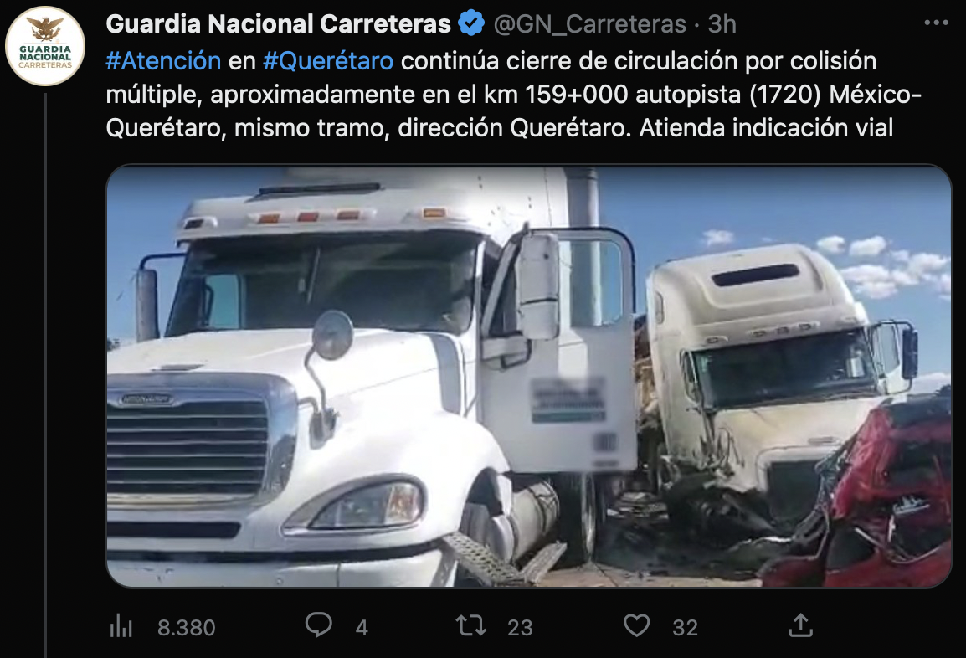The image size is (966, 658).
Task: Click the 23 retweets count
Action: pyautogui.click(x=520, y=627)
